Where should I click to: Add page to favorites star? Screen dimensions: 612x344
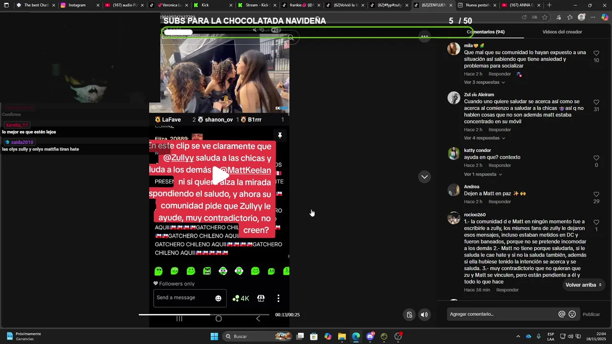(x=545, y=17)
